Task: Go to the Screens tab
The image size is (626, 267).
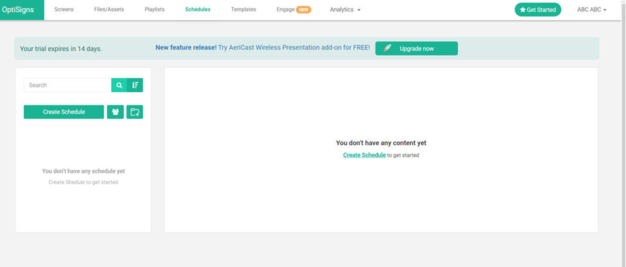Action: click(64, 10)
